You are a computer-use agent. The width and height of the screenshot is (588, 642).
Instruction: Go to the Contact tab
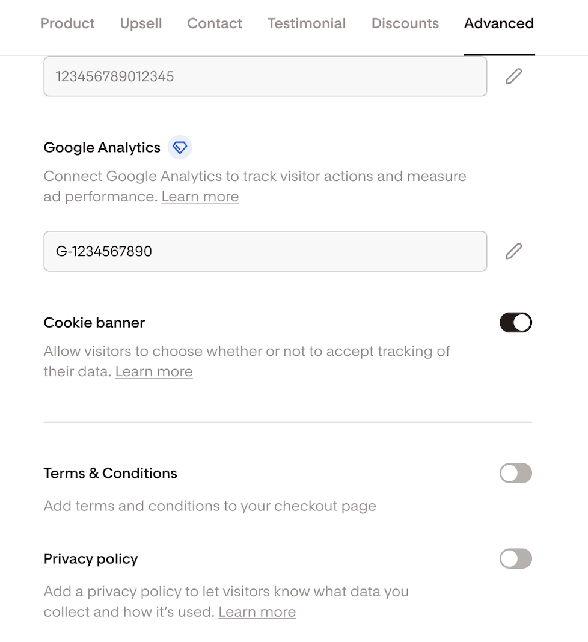click(x=215, y=23)
